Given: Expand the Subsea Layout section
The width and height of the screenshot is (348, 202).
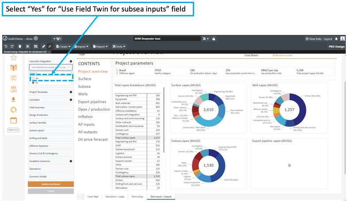Looking at the screenshot, I should click(x=50, y=130).
